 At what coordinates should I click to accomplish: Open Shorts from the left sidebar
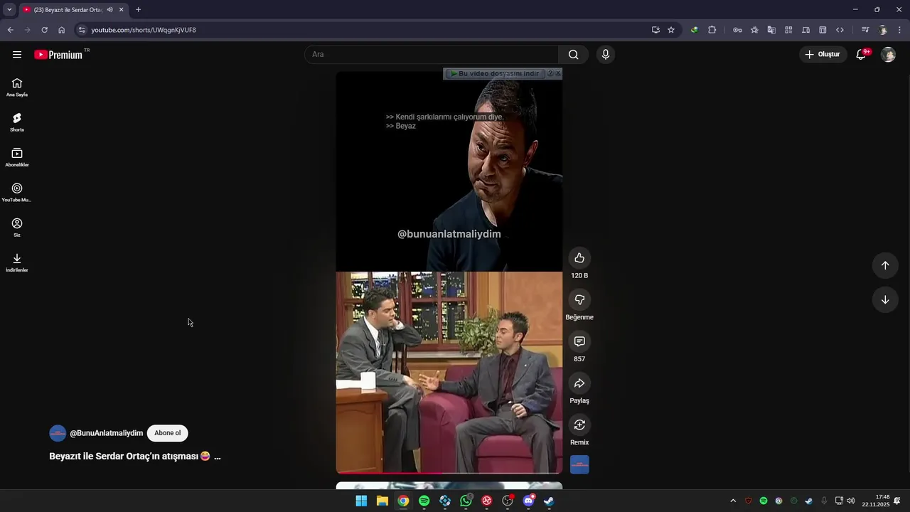(x=17, y=122)
